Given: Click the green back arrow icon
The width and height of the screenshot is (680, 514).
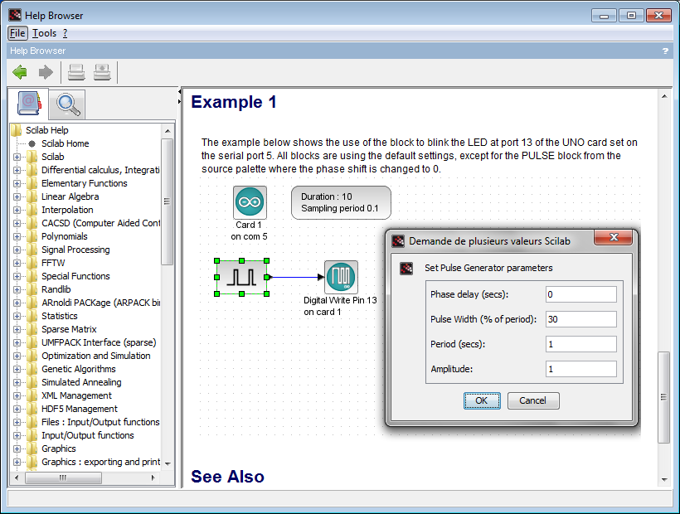Looking at the screenshot, I should (x=20, y=72).
